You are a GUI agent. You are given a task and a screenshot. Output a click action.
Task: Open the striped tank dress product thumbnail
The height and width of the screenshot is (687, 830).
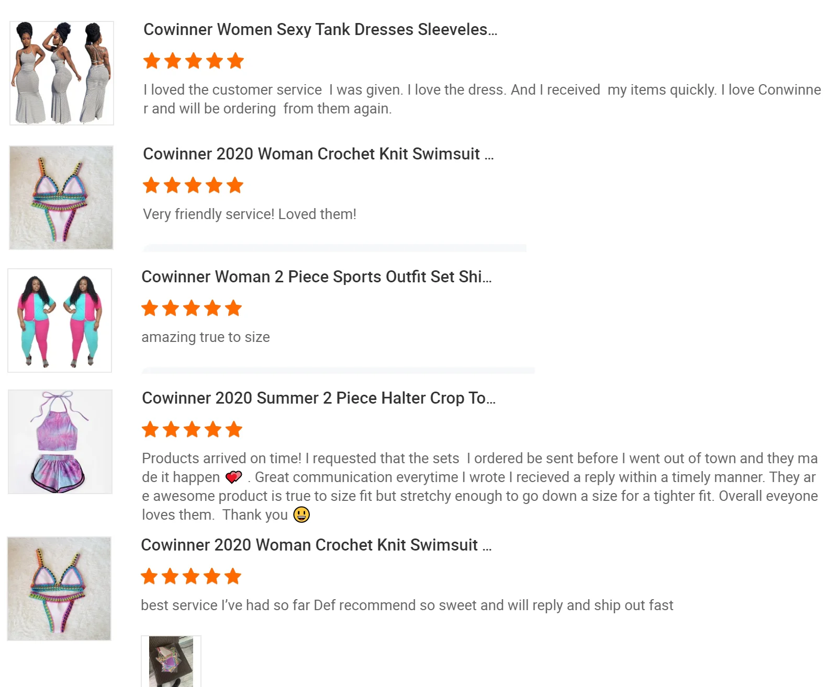click(x=62, y=73)
